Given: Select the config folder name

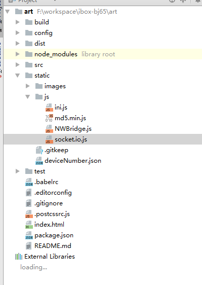Looking at the screenshot, I should coord(44,33).
